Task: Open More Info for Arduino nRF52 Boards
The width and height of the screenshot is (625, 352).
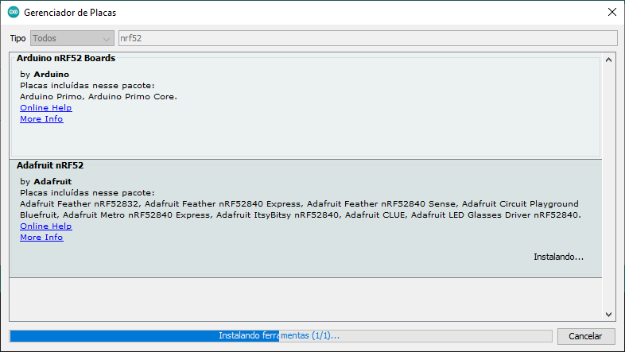Action: [41, 118]
